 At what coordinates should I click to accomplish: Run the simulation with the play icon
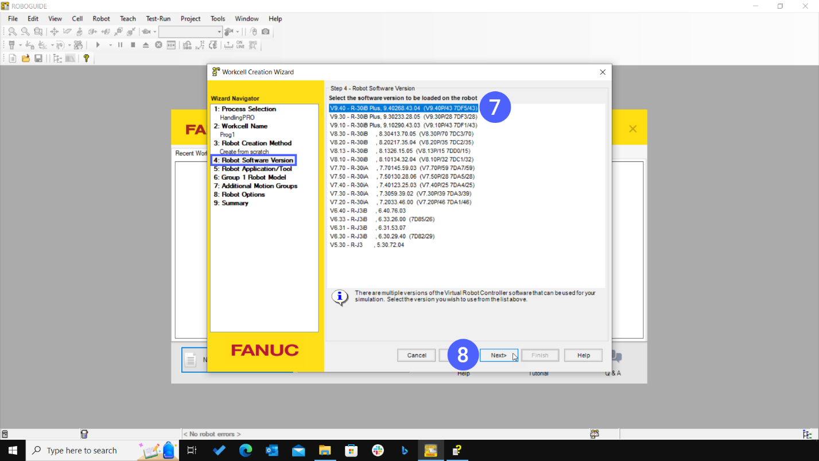coord(98,44)
